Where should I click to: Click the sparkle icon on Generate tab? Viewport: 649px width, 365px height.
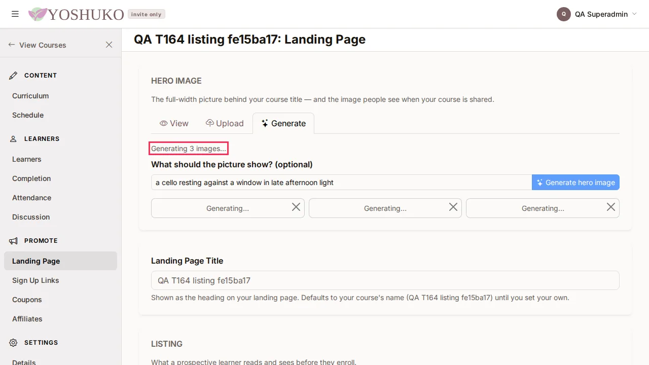click(x=265, y=123)
